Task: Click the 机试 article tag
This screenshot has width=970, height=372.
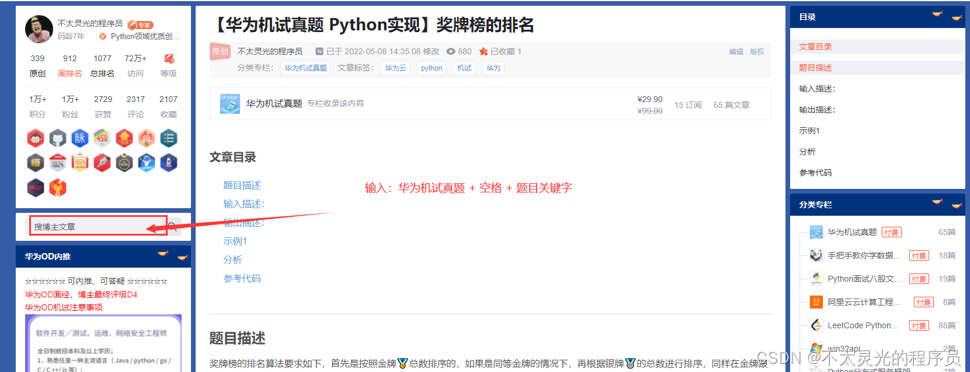Action: 464,68
